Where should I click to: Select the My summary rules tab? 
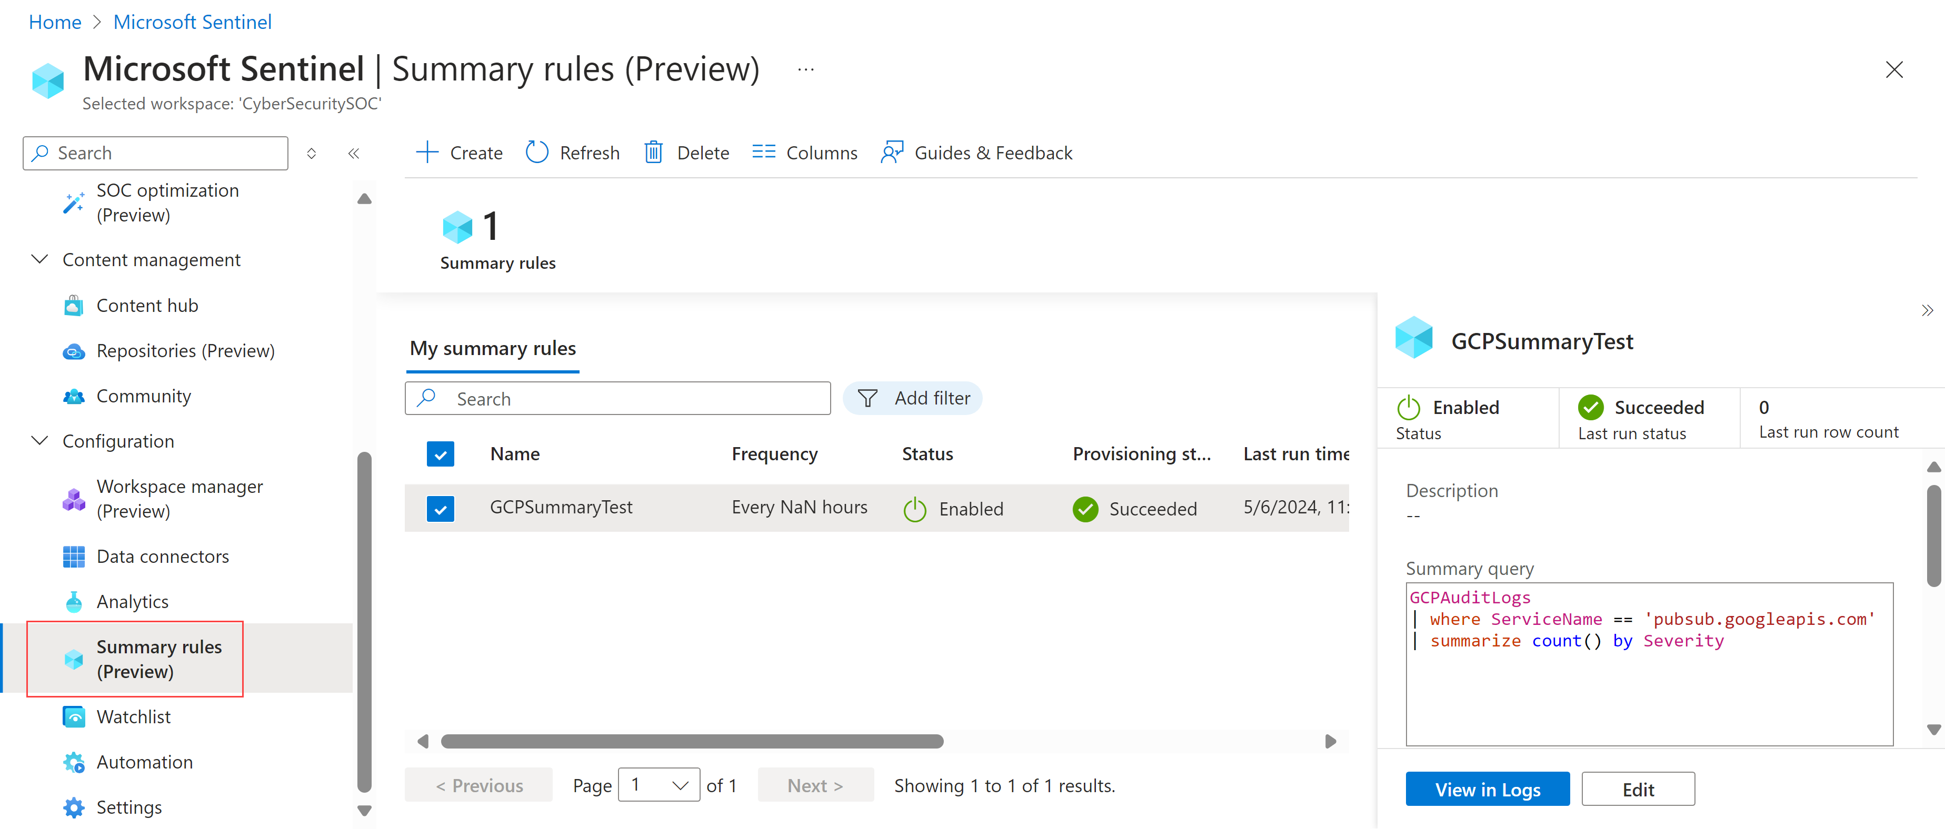(494, 348)
